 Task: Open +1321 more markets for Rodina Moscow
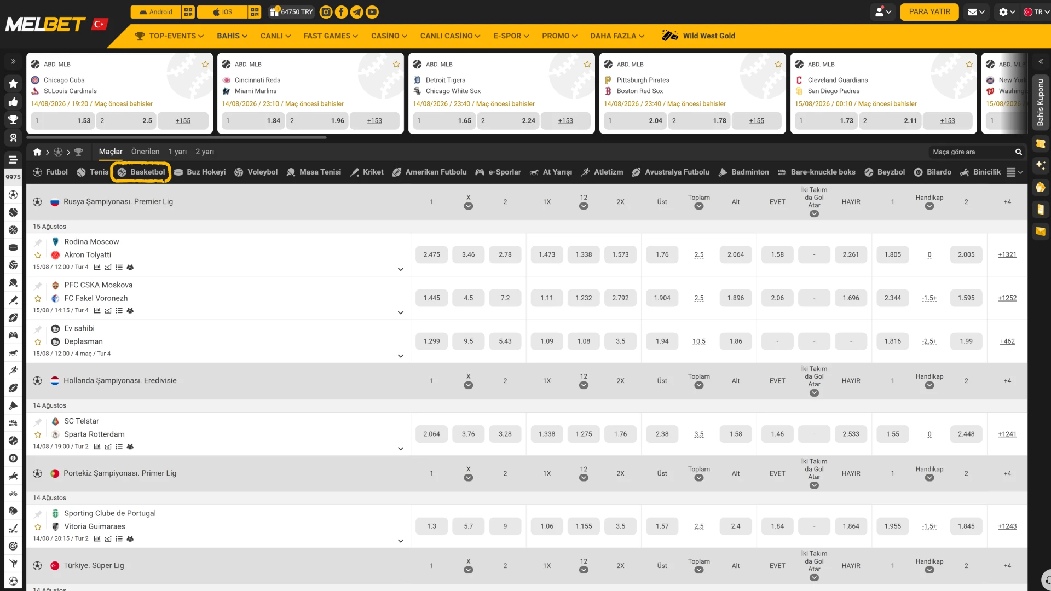coord(1007,255)
